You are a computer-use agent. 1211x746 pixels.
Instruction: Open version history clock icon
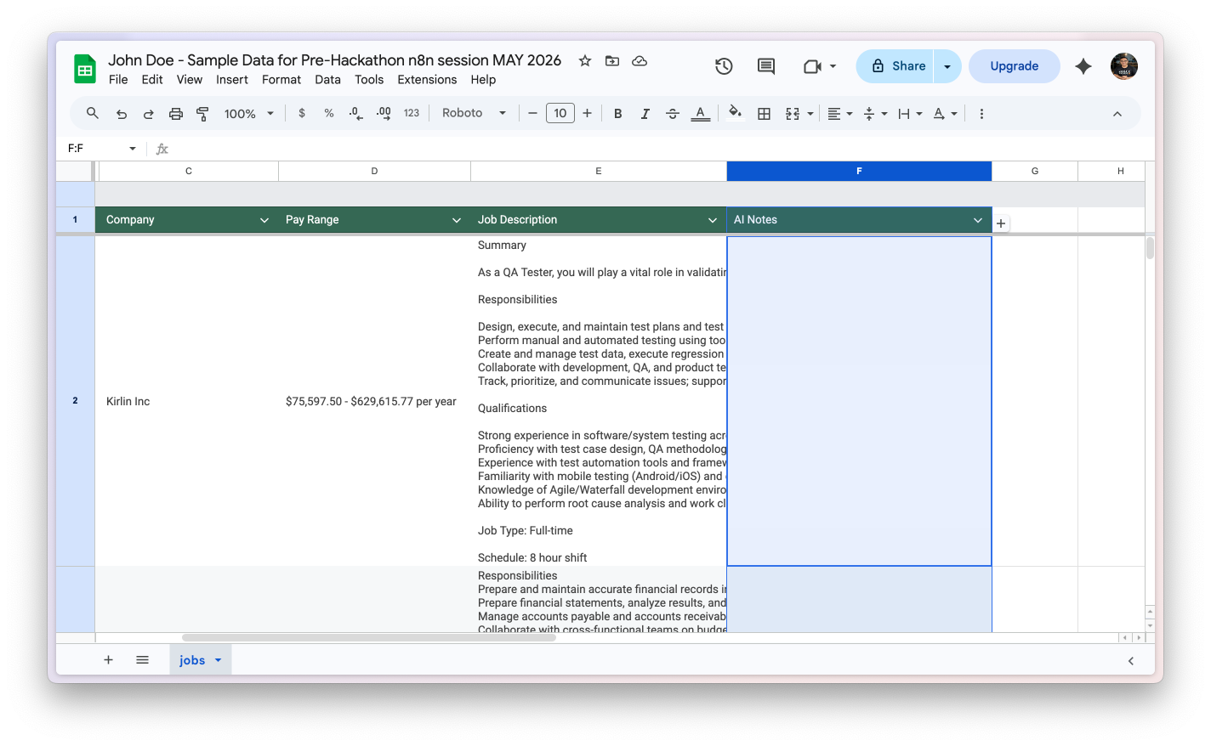pyautogui.click(x=724, y=66)
